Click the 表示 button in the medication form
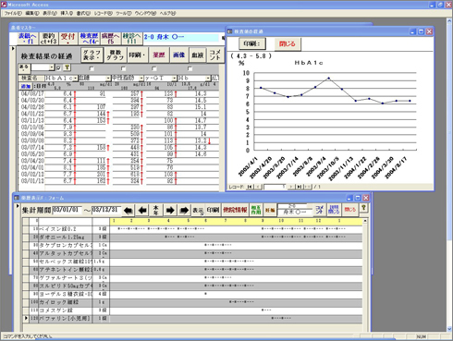The width and height of the screenshot is (453, 341). pyautogui.click(x=198, y=210)
